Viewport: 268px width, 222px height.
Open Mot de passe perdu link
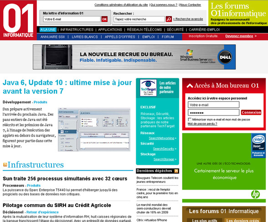pyautogui.click(x=202, y=124)
